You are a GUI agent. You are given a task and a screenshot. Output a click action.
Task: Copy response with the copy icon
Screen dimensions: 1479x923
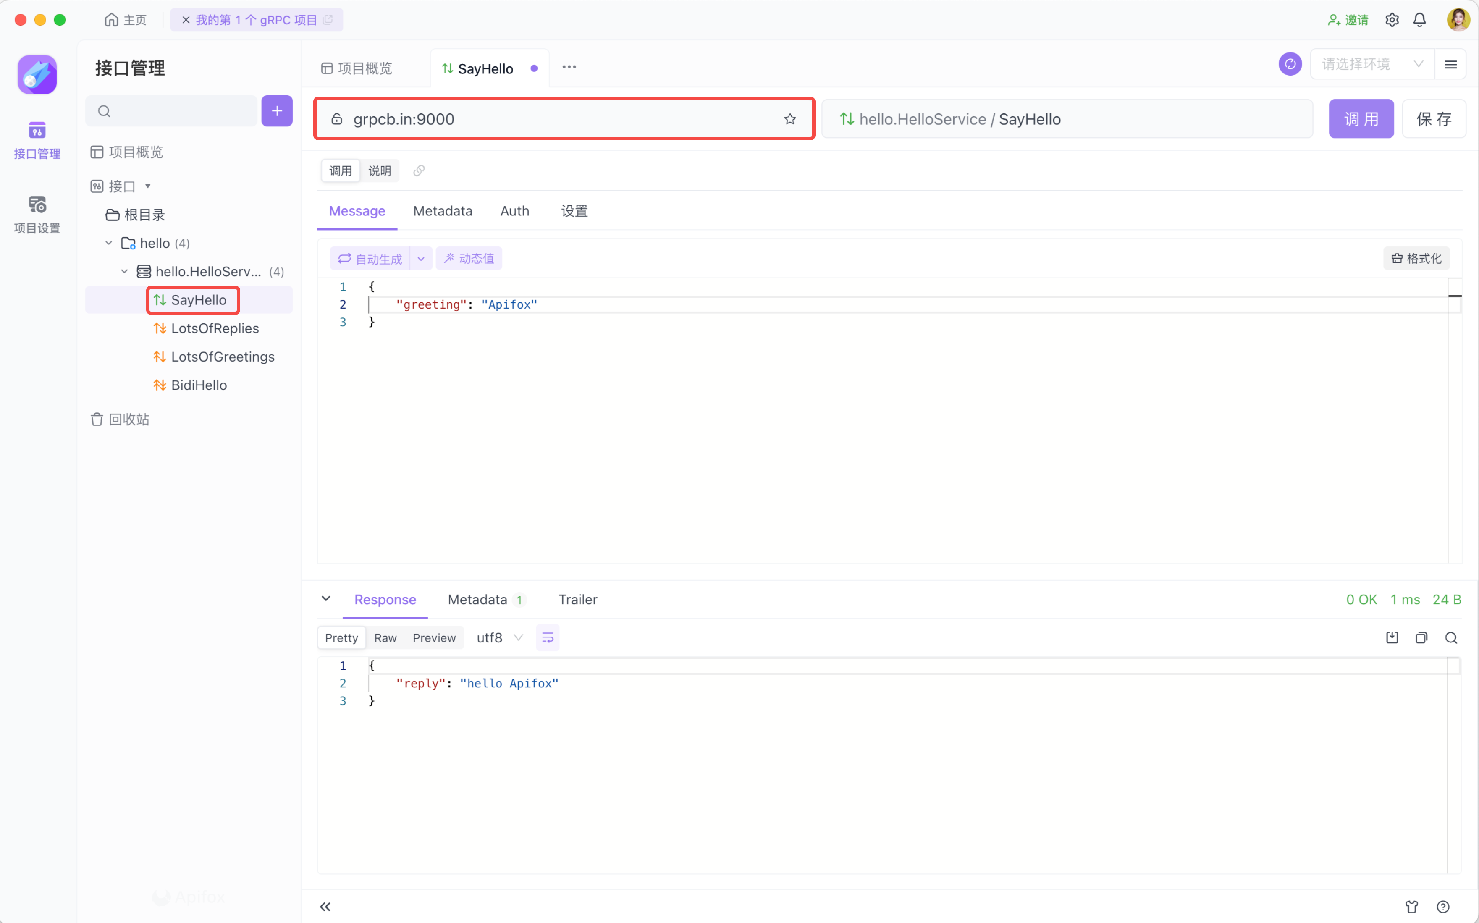pyautogui.click(x=1421, y=638)
